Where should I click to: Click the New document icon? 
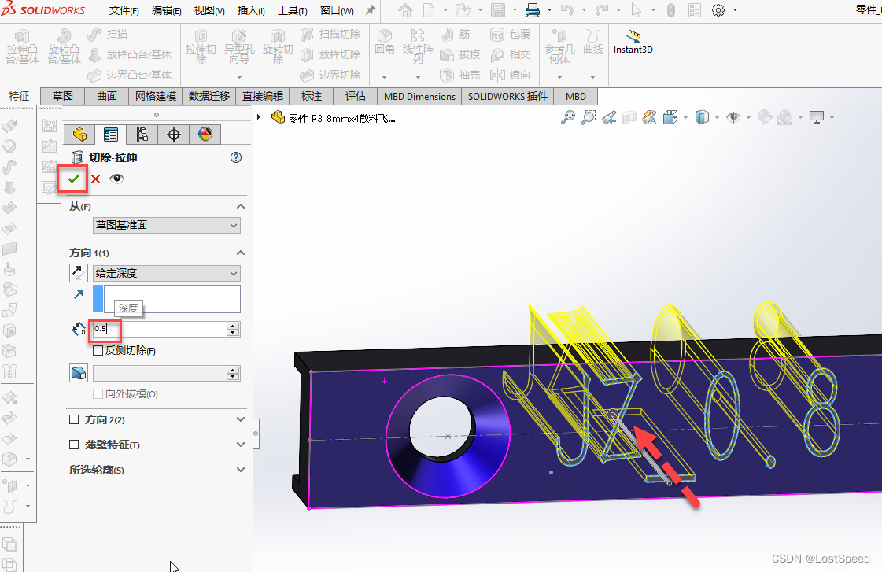429,10
